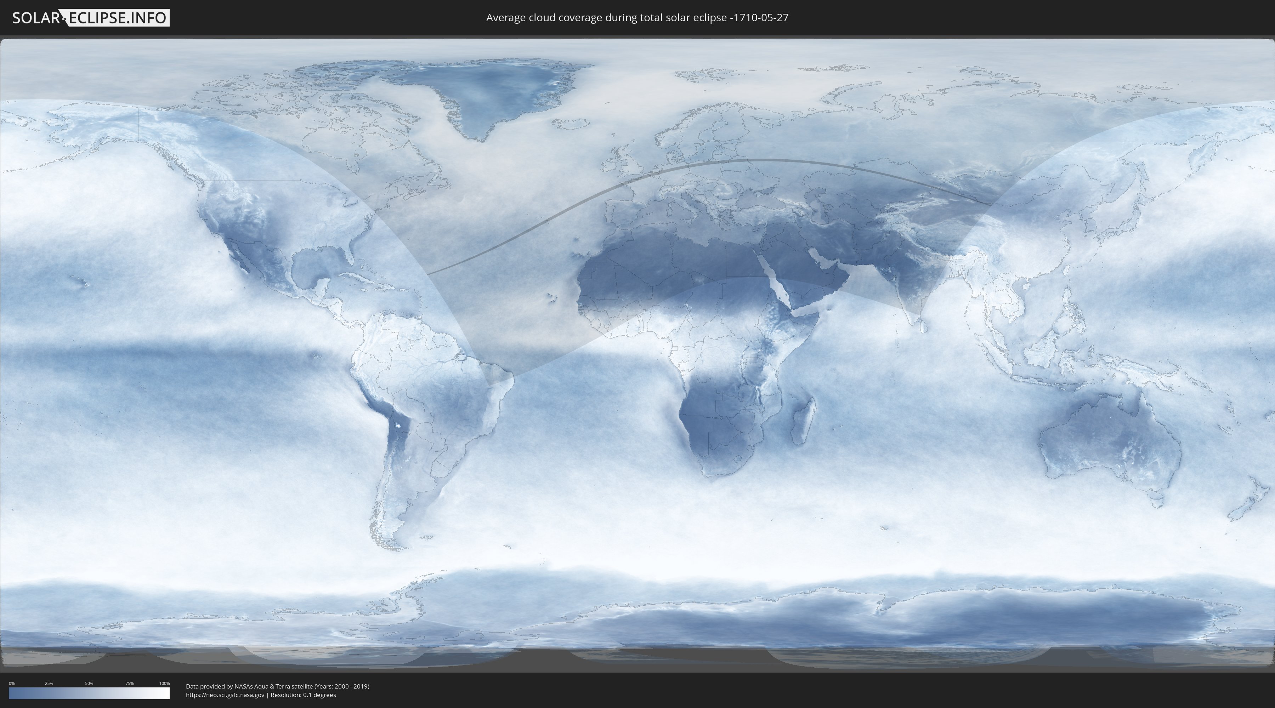Screen dimensions: 1275x708
Task: Click the '0%' legend label
Action: coord(12,683)
